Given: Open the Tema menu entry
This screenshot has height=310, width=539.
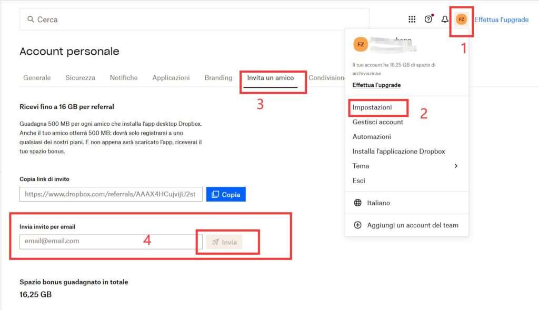Looking at the screenshot, I should [407, 166].
